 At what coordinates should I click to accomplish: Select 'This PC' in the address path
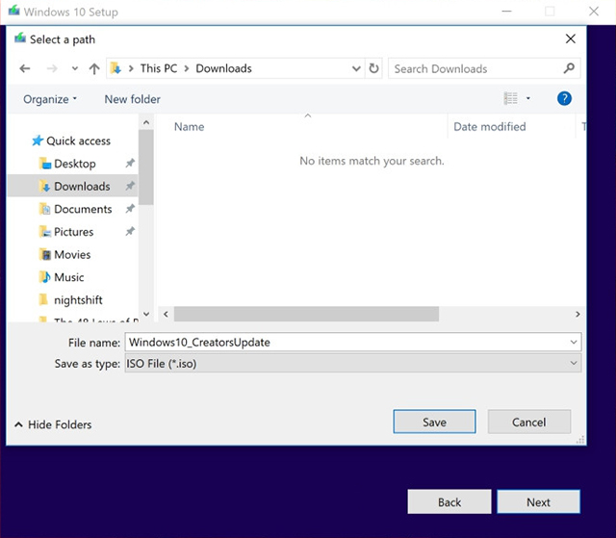pyautogui.click(x=159, y=68)
